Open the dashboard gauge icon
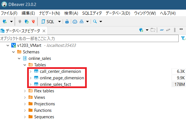Screen dimensions: 186x120 click(75, 21)
